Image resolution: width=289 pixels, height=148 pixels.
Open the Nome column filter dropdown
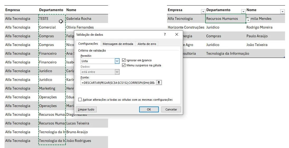(282, 11)
